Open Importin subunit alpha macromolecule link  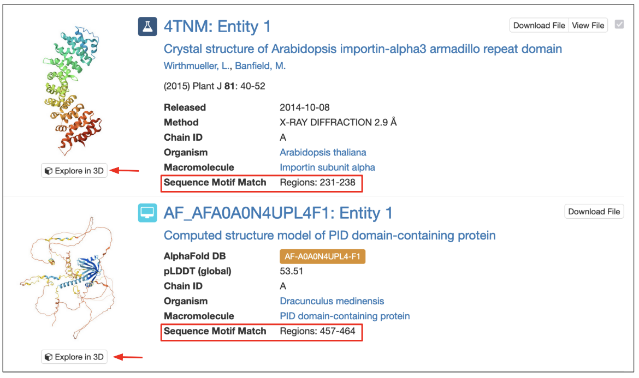[327, 167]
